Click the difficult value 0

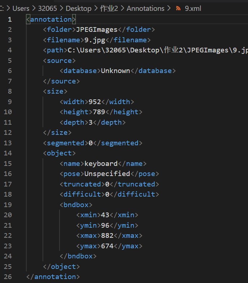(x=107, y=194)
